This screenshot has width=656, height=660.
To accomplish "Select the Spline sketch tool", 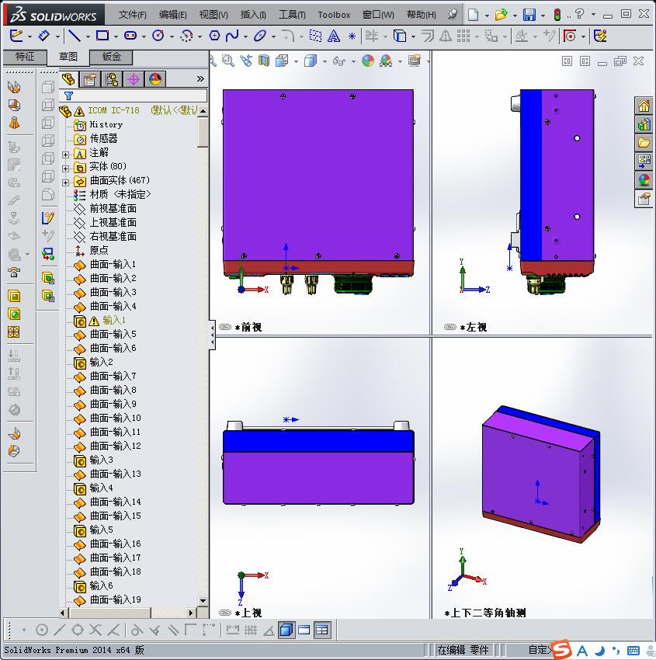I will [x=232, y=36].
